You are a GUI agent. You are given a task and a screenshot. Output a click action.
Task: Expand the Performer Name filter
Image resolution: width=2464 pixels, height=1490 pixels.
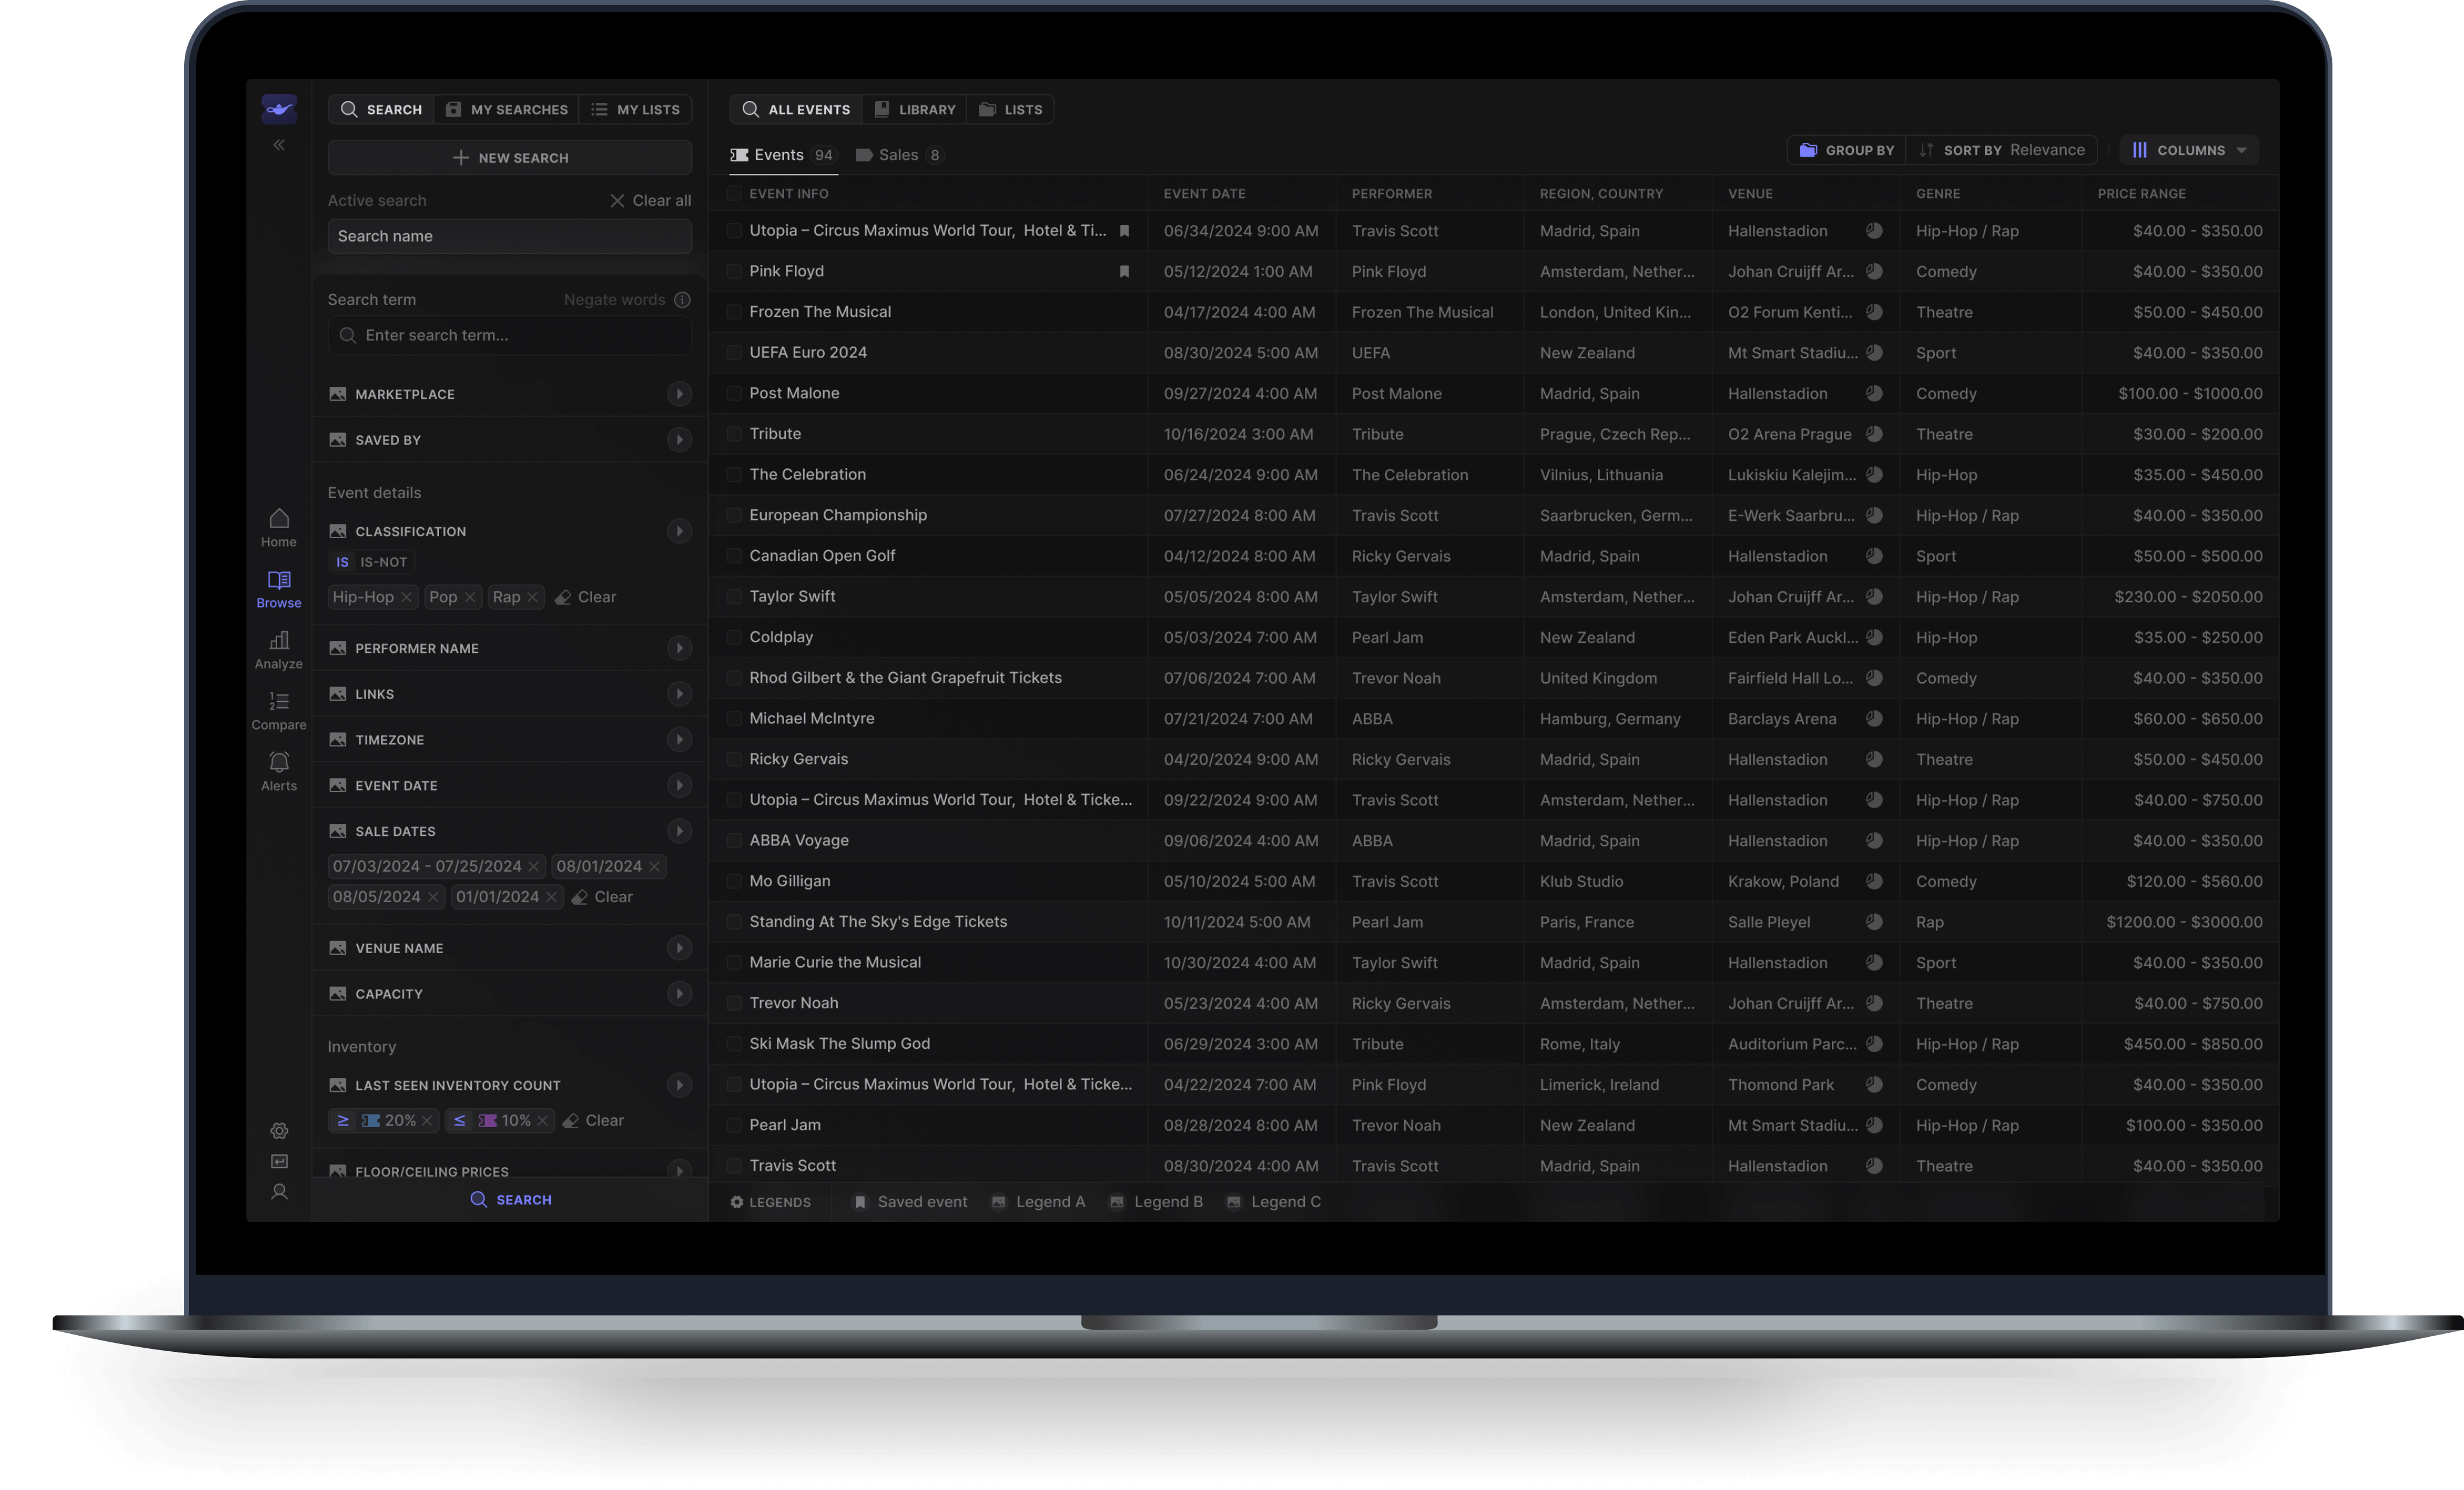click(x=680, y=648)
